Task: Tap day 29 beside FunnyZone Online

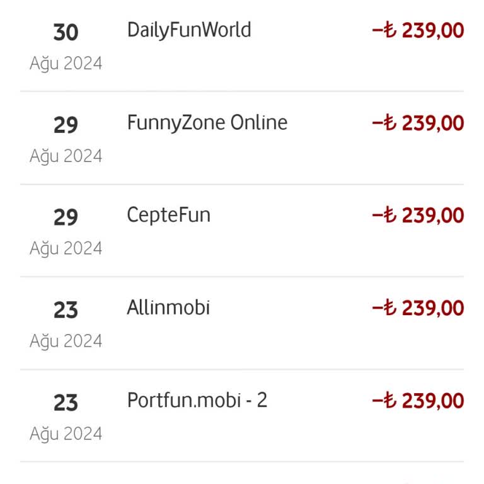Action: click(66, 125)
